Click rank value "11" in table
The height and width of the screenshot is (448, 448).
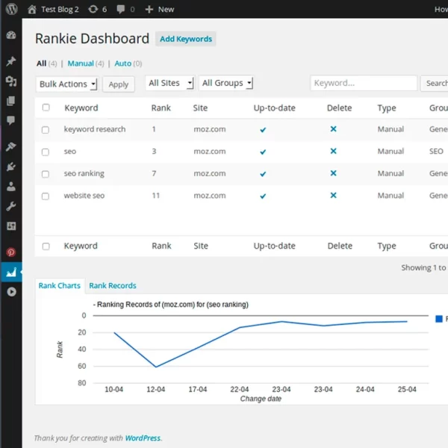(156, 196)
